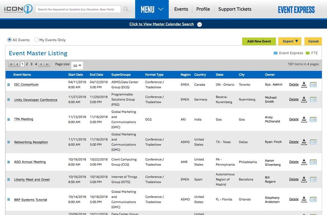Open the Page size dropdown
This screenshot has width=327, height=215.
point(77,65)
